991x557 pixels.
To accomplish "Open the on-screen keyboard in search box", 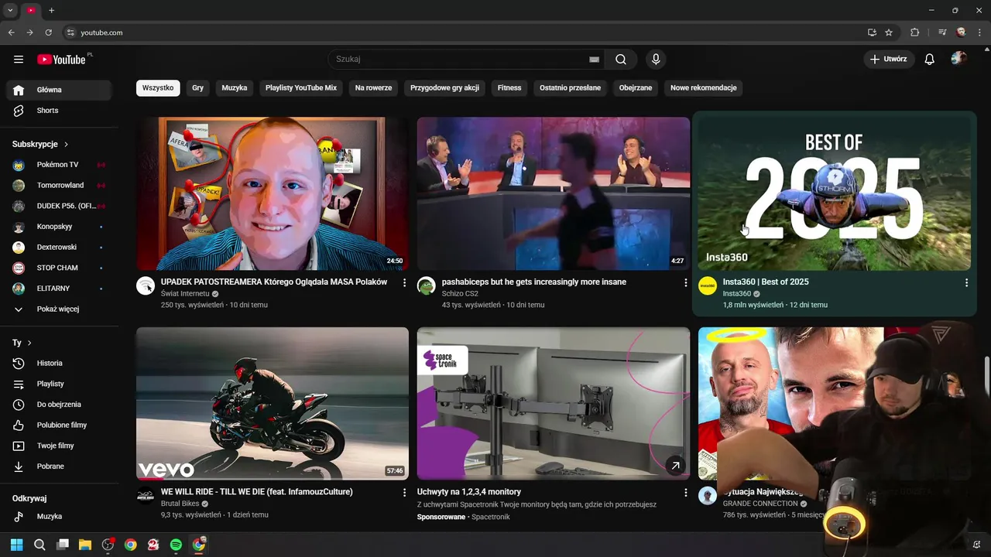I will pyautogui.click(x=594, y=60).
